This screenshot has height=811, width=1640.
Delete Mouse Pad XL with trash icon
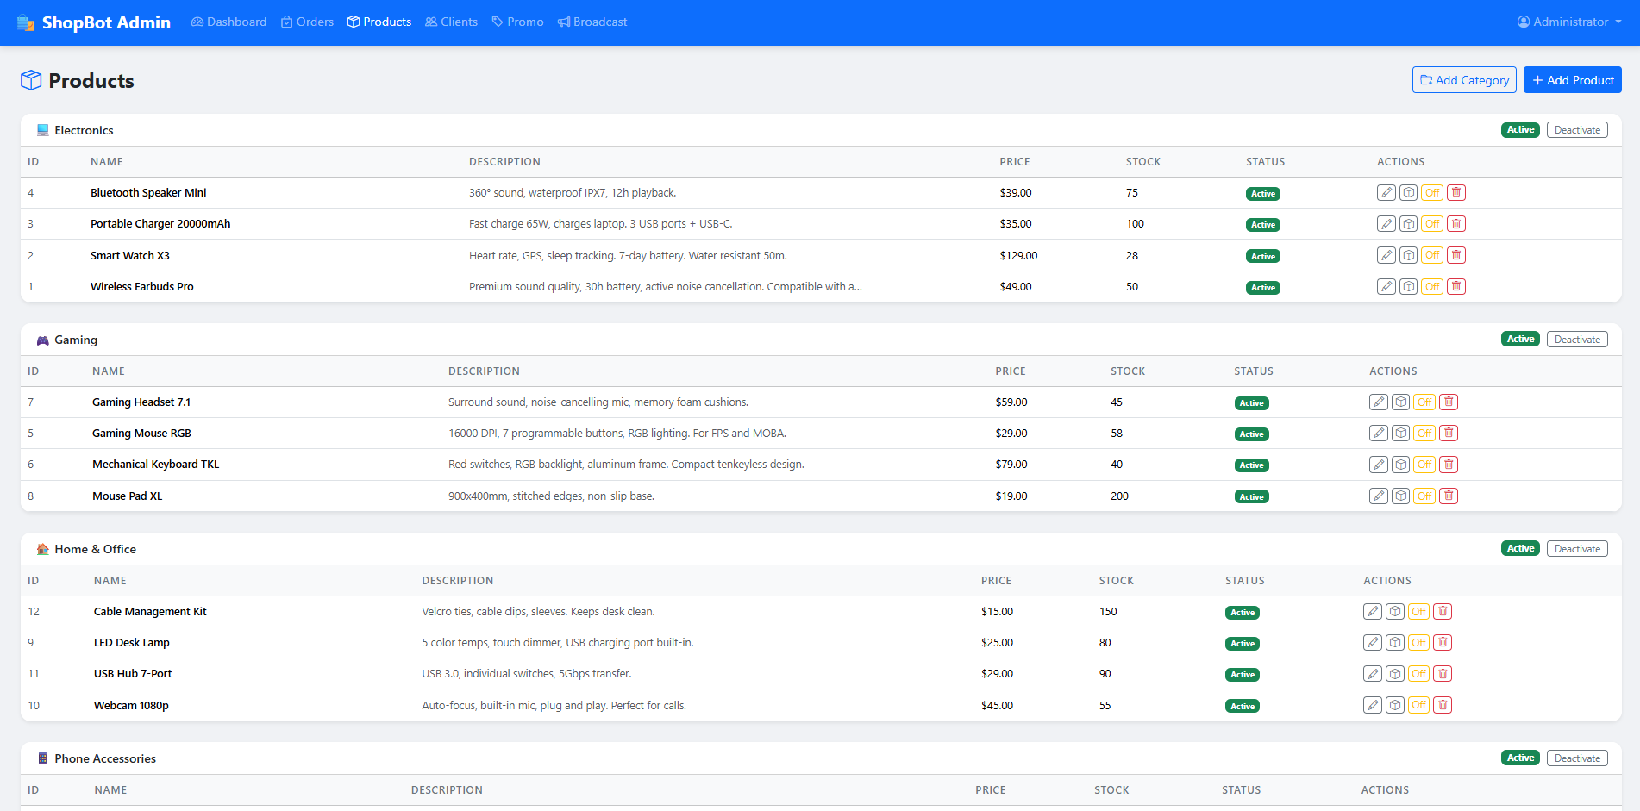tap(1449, 496)
